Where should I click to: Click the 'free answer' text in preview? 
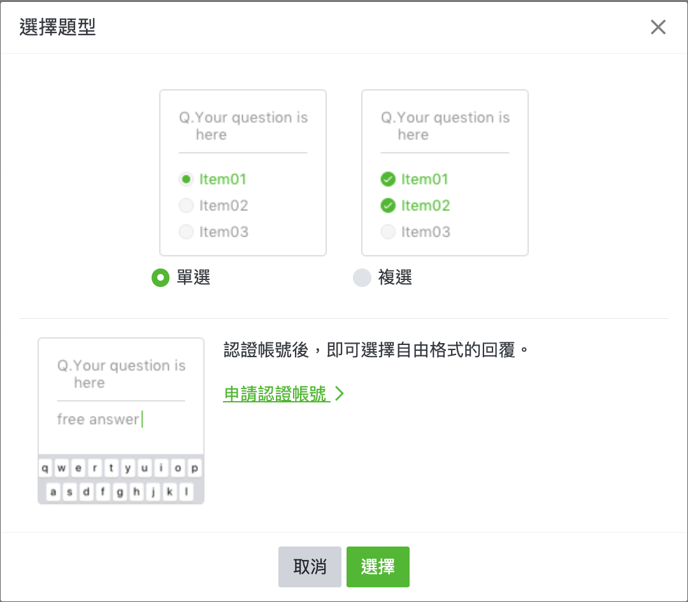click(x=98, y=419)
